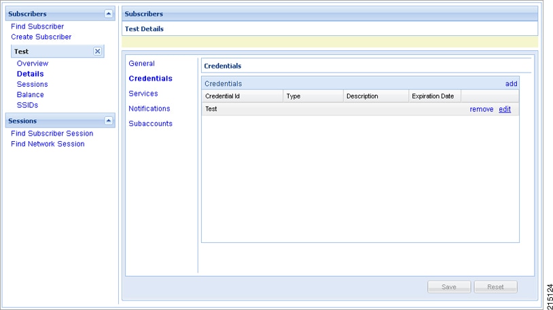Switch to the General tab
Viewport: 553px width, 310px height.
click(x=141, y=63)
